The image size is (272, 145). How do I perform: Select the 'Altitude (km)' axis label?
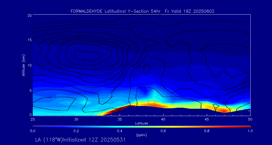[x=23, y=65]
